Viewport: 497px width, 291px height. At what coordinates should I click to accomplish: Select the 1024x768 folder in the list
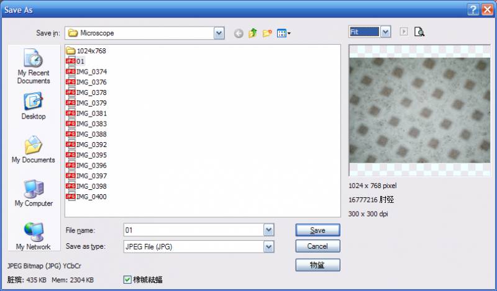click(86, 51)
